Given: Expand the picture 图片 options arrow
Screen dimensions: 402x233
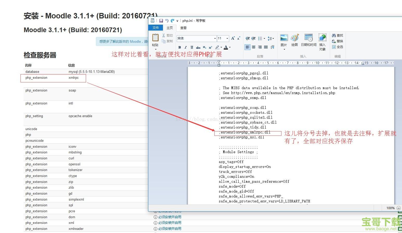Looking at the screenshot, I should [284, 49].
